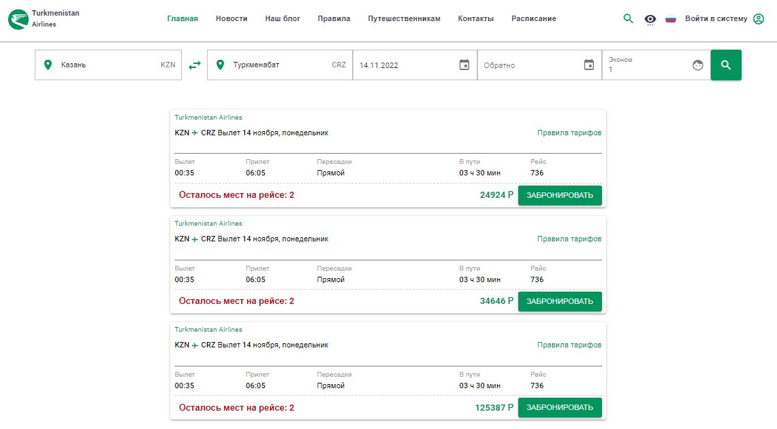Open site search magnifier in header
The width and height of the screenshot is (777, 429).
(x=629, y=18)
